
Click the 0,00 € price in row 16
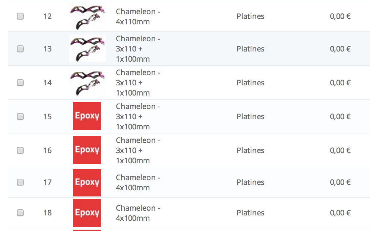(x=340, y=150)
